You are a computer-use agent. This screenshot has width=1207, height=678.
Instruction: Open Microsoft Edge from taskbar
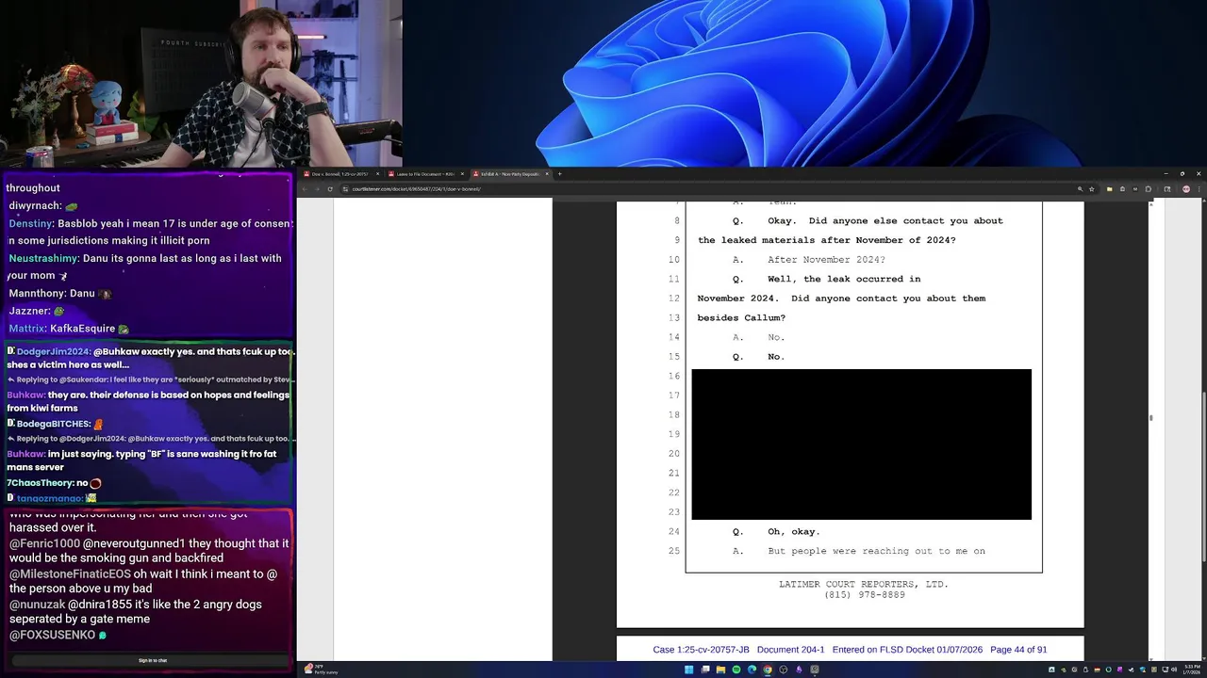tap(752, 670)
